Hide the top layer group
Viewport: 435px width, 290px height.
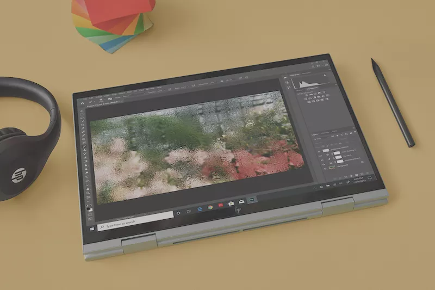tap(319, 152)
